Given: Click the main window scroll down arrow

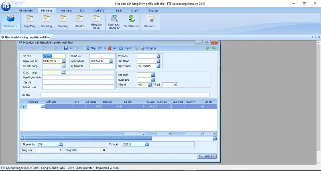Looking at the screenshot, I should (x=319, y=163).
